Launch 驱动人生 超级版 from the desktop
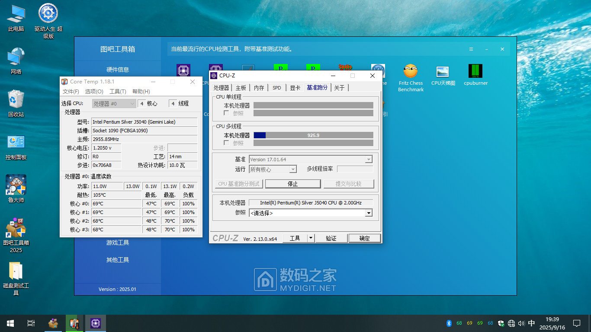This screenshot has width=591, height=332. 48,21
